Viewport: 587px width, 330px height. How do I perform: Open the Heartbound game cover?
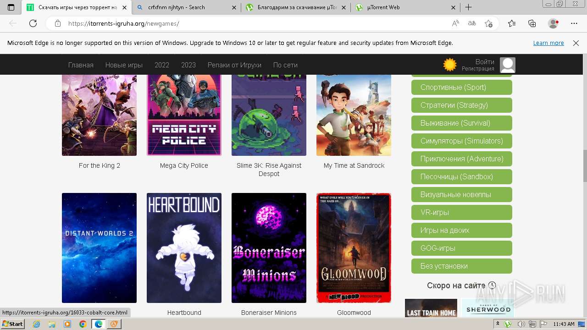[184, 248]
